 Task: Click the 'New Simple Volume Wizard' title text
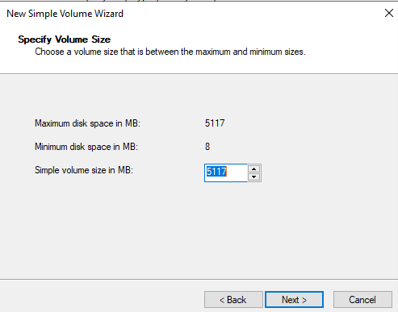click(x=65, y=14)
